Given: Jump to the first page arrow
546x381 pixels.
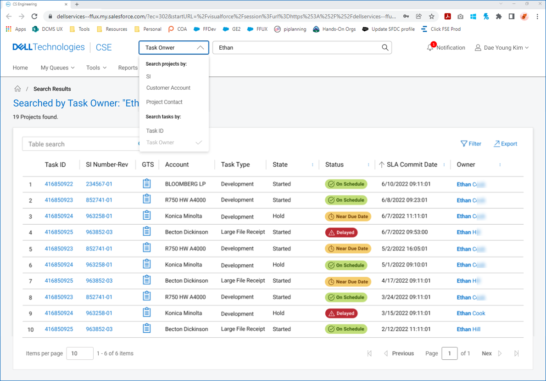Looking at the screenshot, I should point(369,353).
